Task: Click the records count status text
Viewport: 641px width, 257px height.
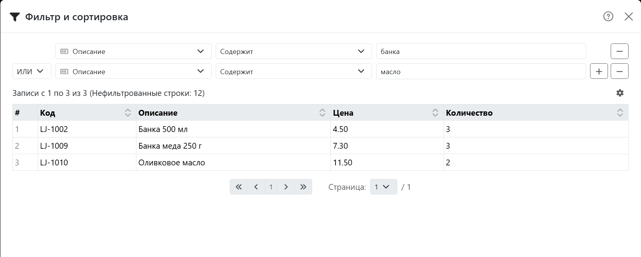Action: pyautogui.click(x=108, y=93)
